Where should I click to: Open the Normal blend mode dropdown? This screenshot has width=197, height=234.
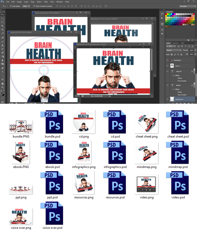tap(174, 50)
